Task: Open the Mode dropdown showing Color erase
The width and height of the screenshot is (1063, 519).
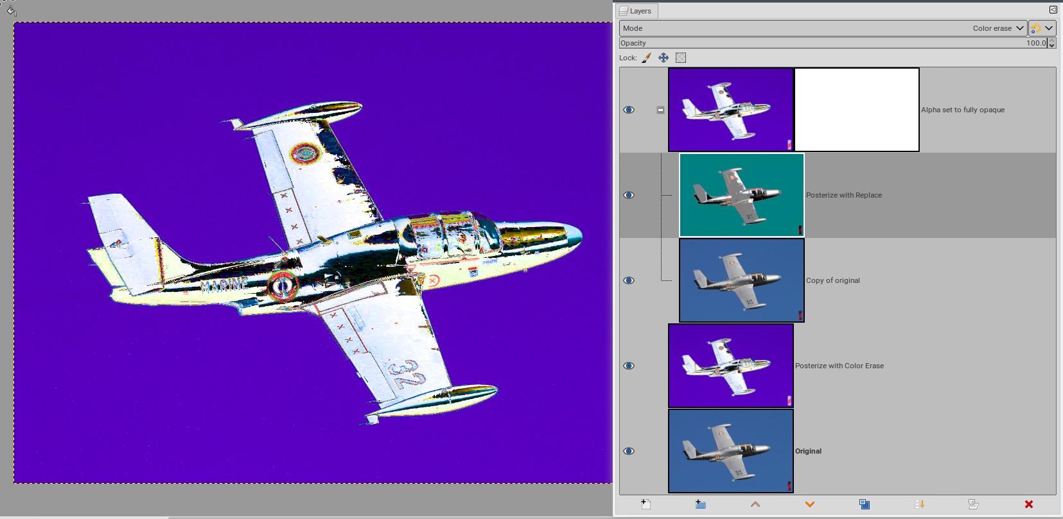Action: click(823, 28)
